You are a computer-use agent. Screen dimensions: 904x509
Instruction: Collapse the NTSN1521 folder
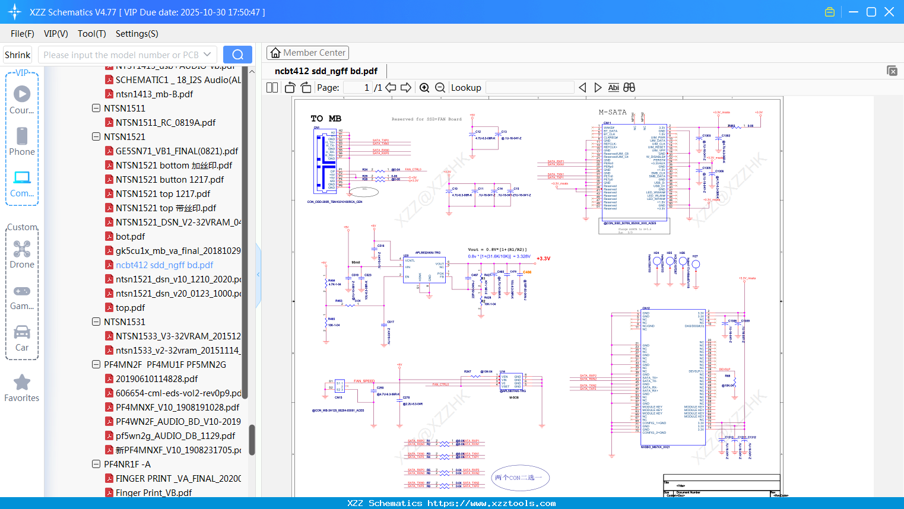tap(96, 136)
